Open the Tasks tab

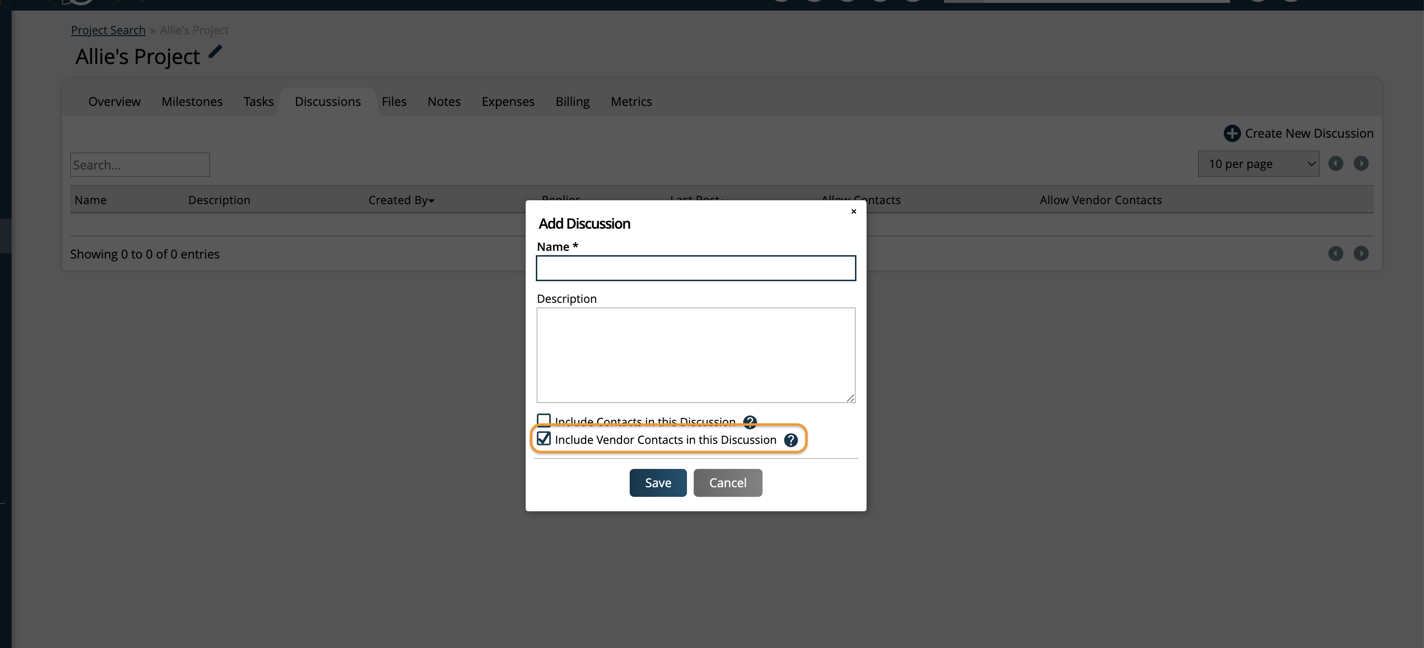pyautogui.click(x=259, y=102)
